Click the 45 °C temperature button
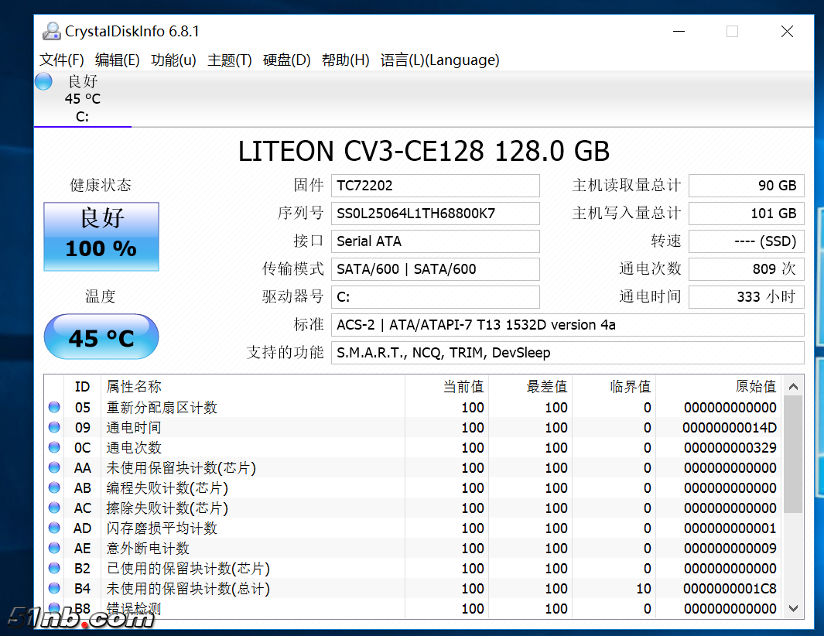The image size is (824, 636). pos(101,337)
